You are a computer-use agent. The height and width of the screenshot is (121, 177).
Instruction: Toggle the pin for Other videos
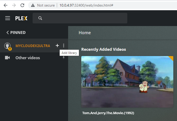(64, 58)
